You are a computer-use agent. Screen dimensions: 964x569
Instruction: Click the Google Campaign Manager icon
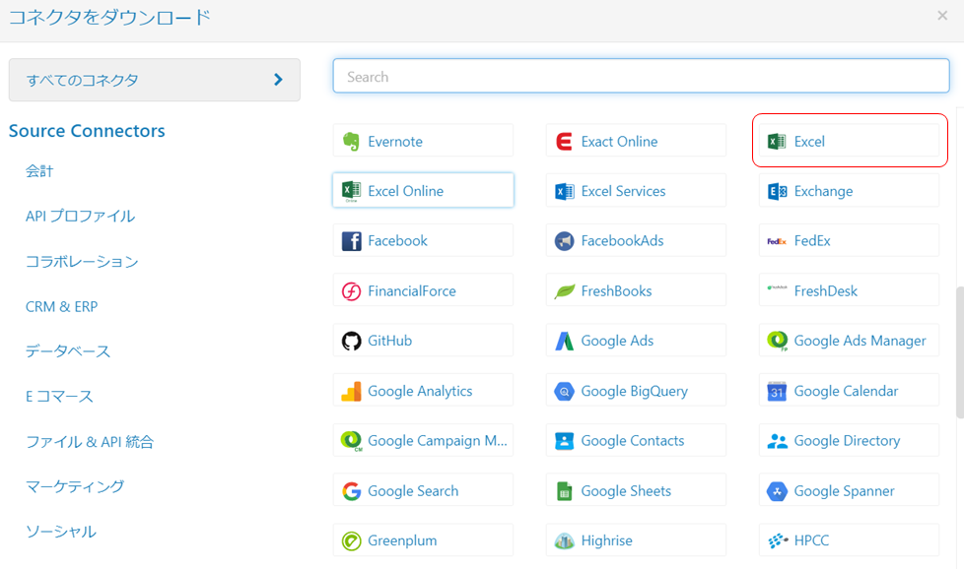pyautogui.click(x=351, y=441)
